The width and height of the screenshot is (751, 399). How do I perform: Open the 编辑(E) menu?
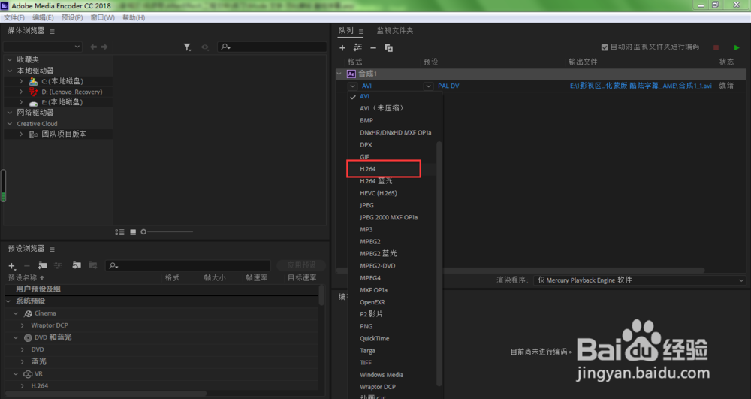tap(43, 17)
